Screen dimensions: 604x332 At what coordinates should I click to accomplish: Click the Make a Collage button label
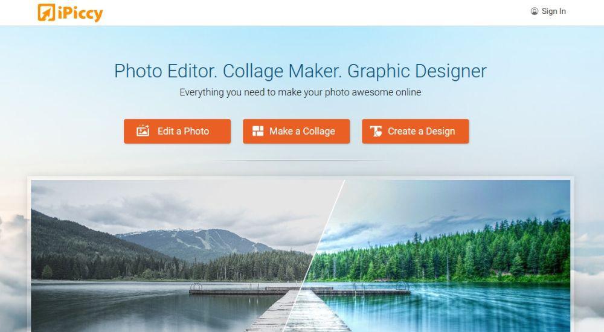pos(302,132)
